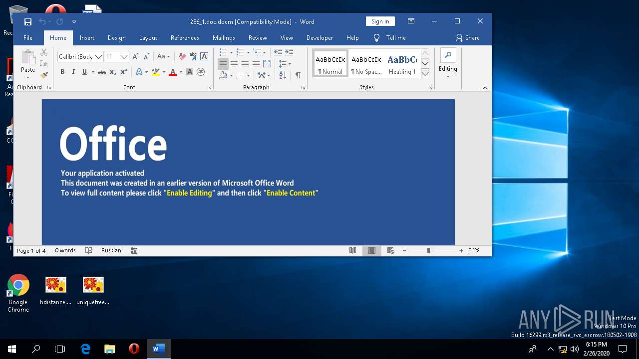Viewport: 639px width, 359px height.
Task: Insert enclosed character
Action: [x=201, y=72]
